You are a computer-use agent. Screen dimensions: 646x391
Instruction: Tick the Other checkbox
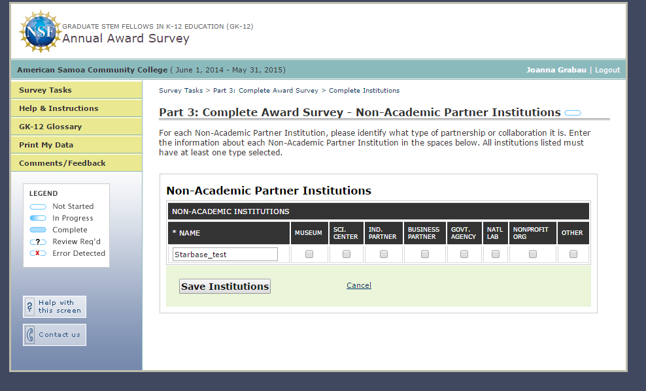point(573,254)
